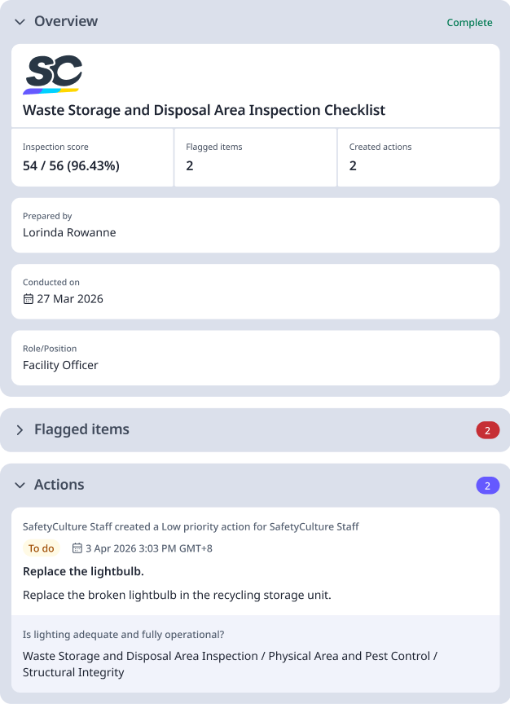Viewport: 510px width, 704px height.
Task: Click the Conducted on date field
Action: 255,291
